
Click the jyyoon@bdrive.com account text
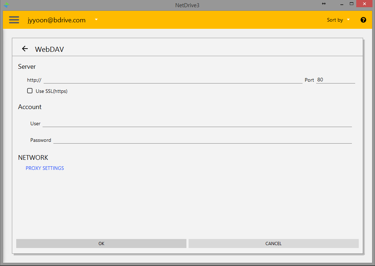[x=57, y=20]
